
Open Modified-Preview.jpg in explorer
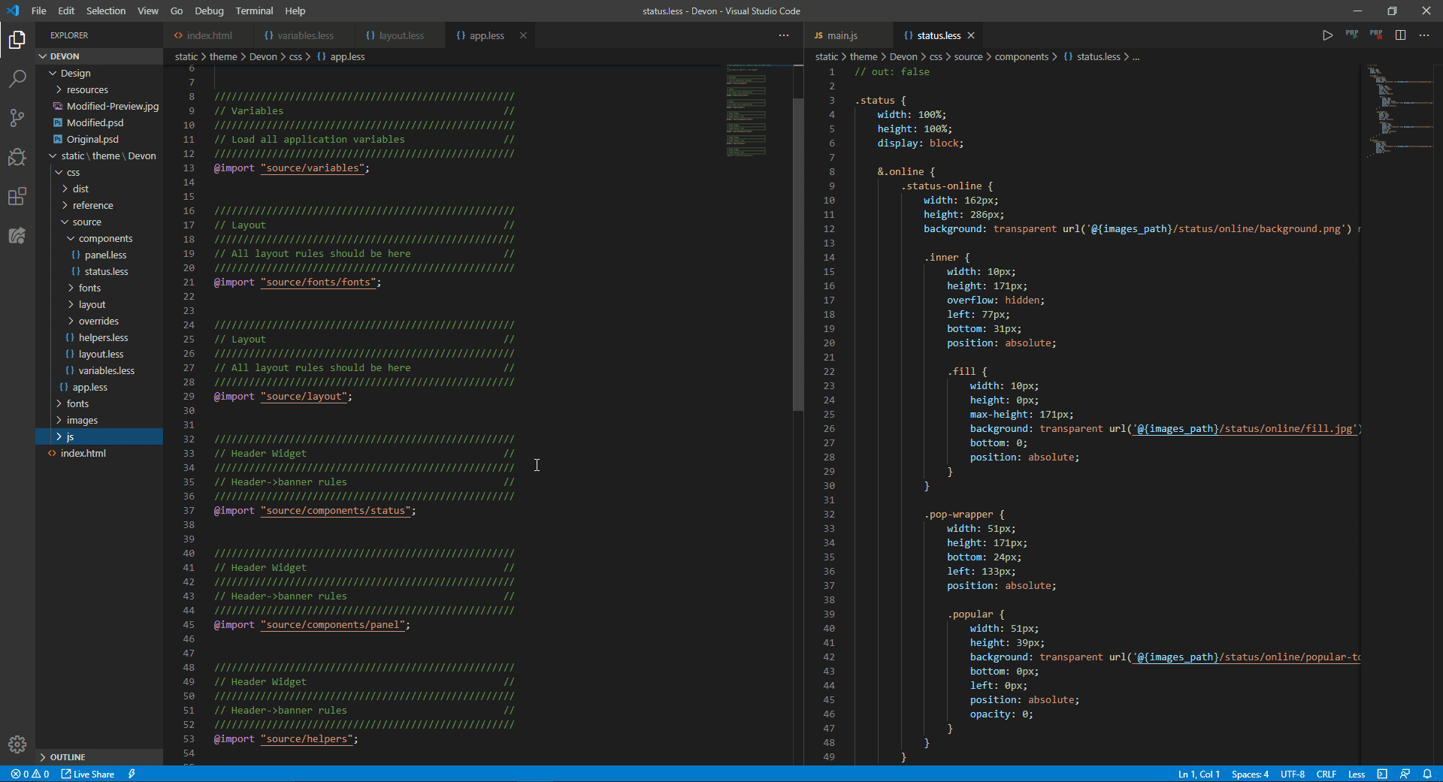99,106
